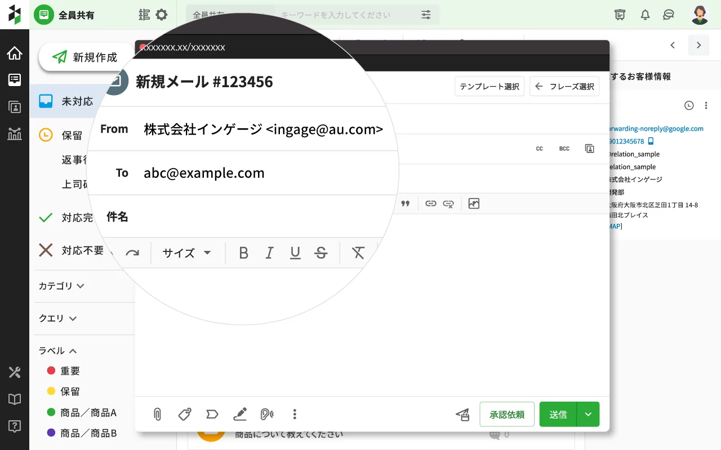Screen dimensions: 721x450
Task: Go to previous ticket arrow
Action: (673, 45)
